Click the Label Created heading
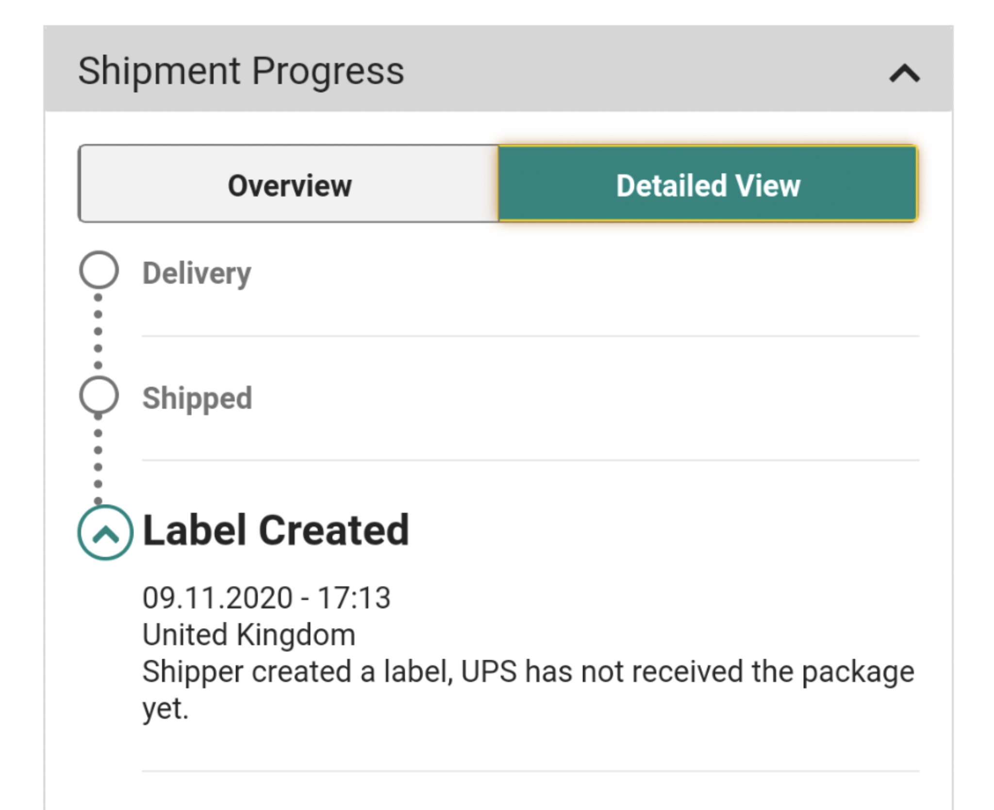Image resolution: width=994 pixels, height=810 pixels. point(276,530)
